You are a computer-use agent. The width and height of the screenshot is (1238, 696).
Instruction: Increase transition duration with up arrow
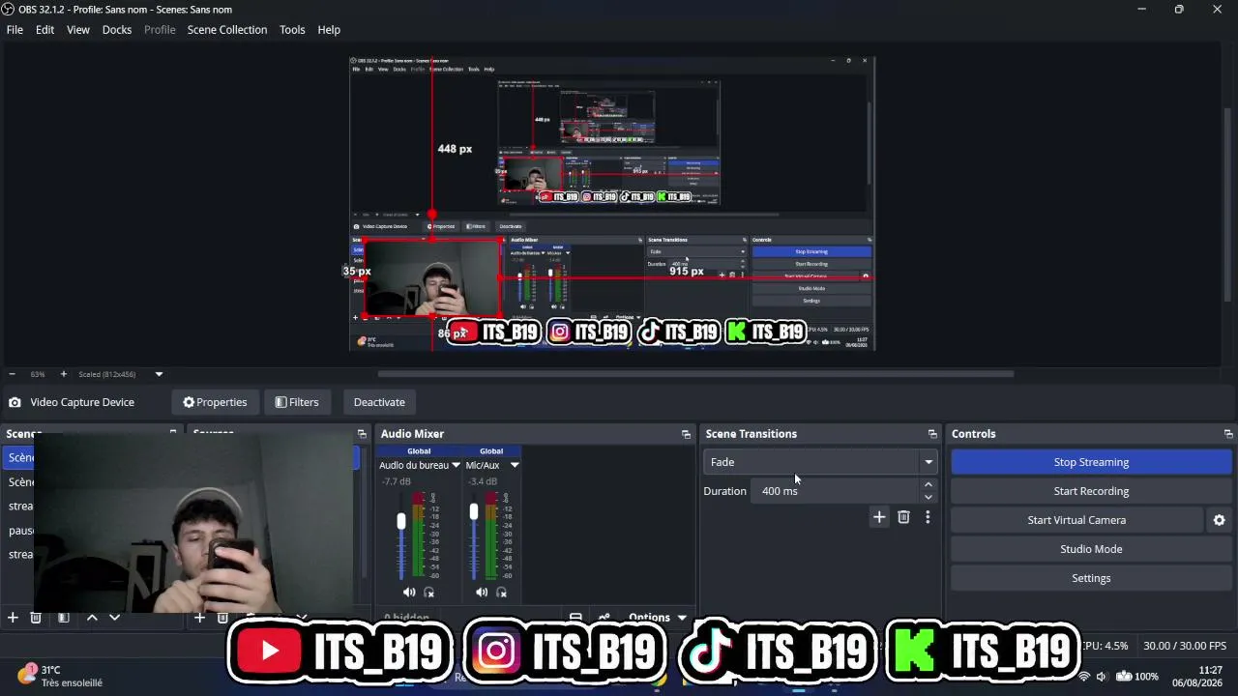[928, 485]
